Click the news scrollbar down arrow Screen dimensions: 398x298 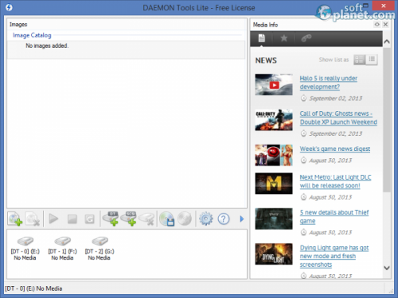(387, 268)
